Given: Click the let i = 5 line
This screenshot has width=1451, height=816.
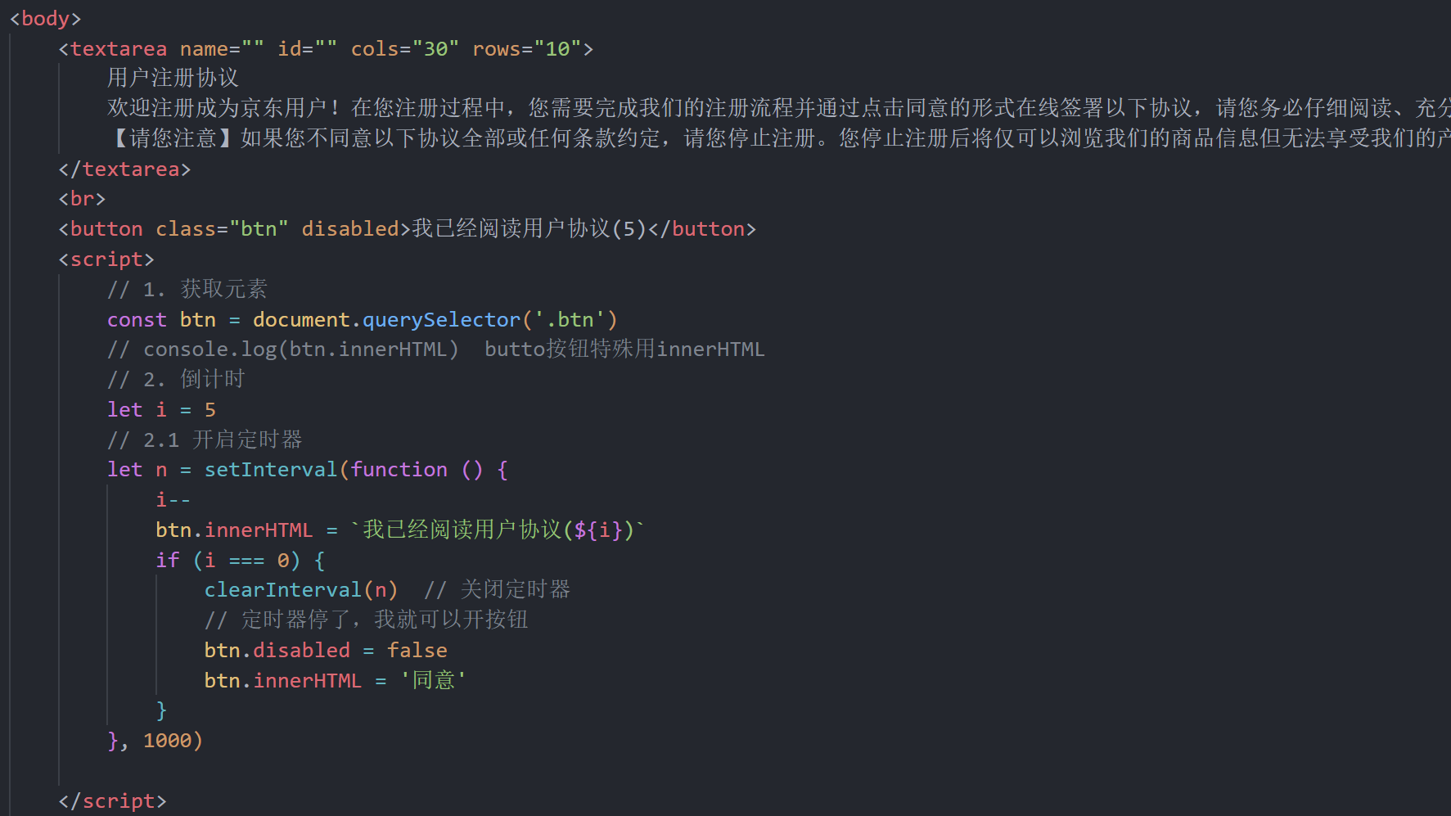Looking at the screenshot, I should (162, 410).
